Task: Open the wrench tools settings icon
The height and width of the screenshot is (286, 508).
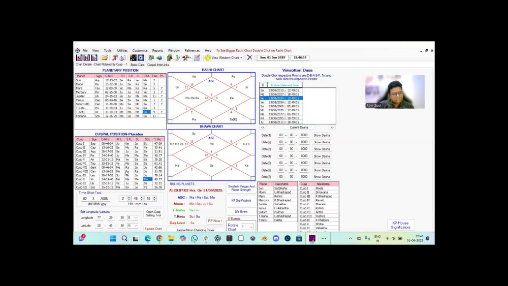Action: pos(186,57)
